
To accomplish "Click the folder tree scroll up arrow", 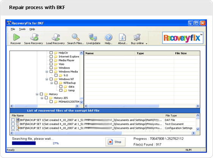I will [81, 53].
